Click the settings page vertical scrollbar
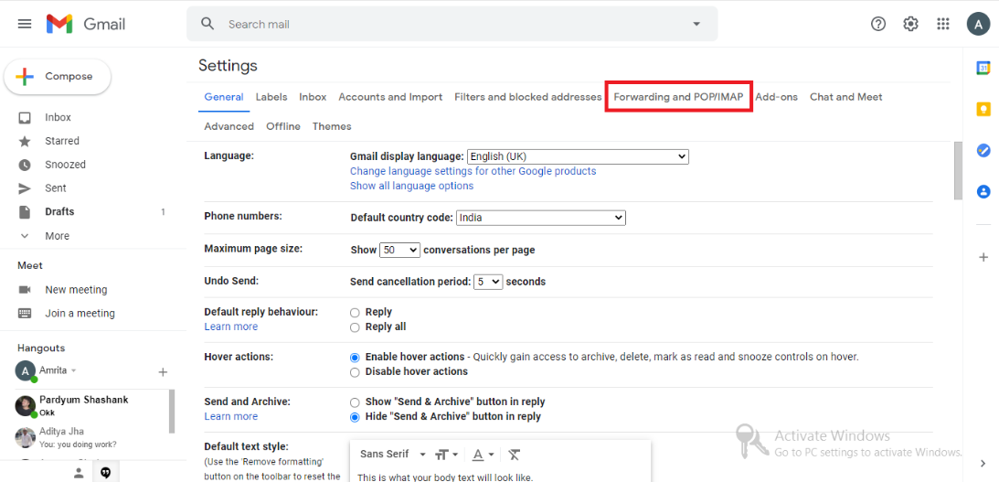Image resolution: width=999 pixels, height=482 pixels. (x=958, y=171)
